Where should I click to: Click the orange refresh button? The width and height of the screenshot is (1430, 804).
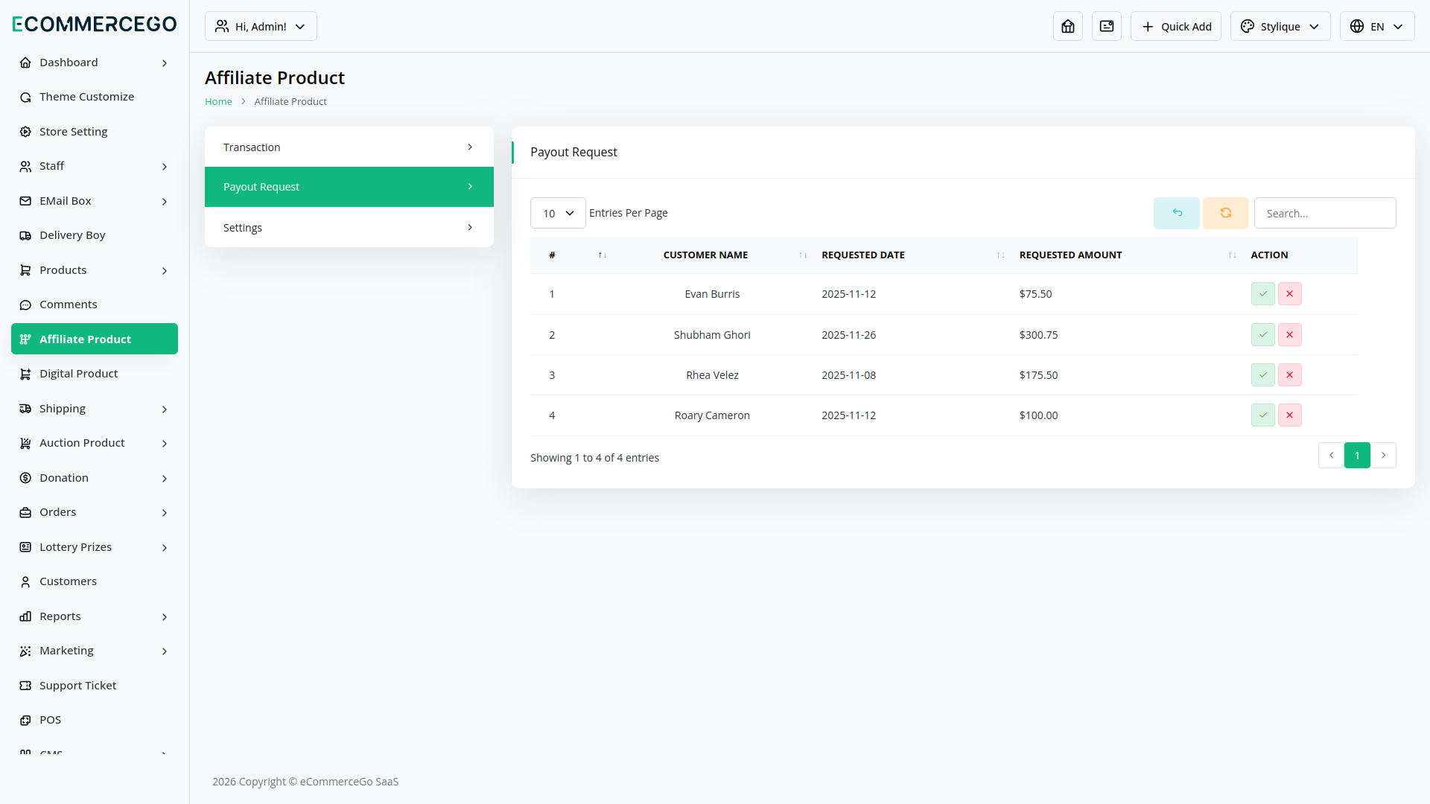pyautogui.click(x=1226, y=213)
